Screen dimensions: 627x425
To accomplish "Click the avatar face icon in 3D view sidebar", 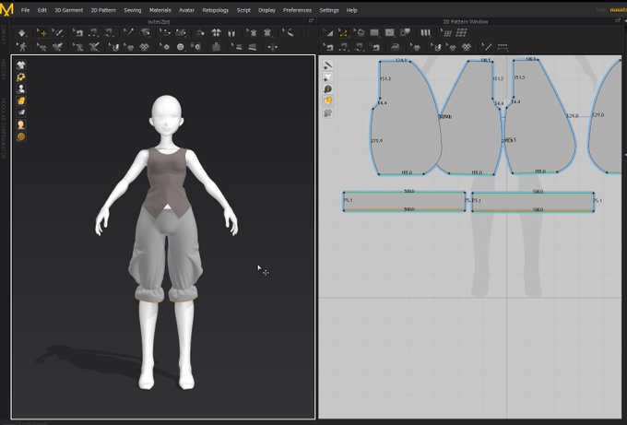I will pyautogui.click(x=20, y=124).
